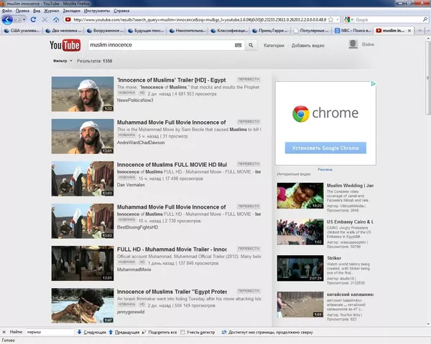The width and height of the screenshot is (431, 344).
Task: Click the AdChoices icon on the Chrome ad
Action: tap(373, 84)
